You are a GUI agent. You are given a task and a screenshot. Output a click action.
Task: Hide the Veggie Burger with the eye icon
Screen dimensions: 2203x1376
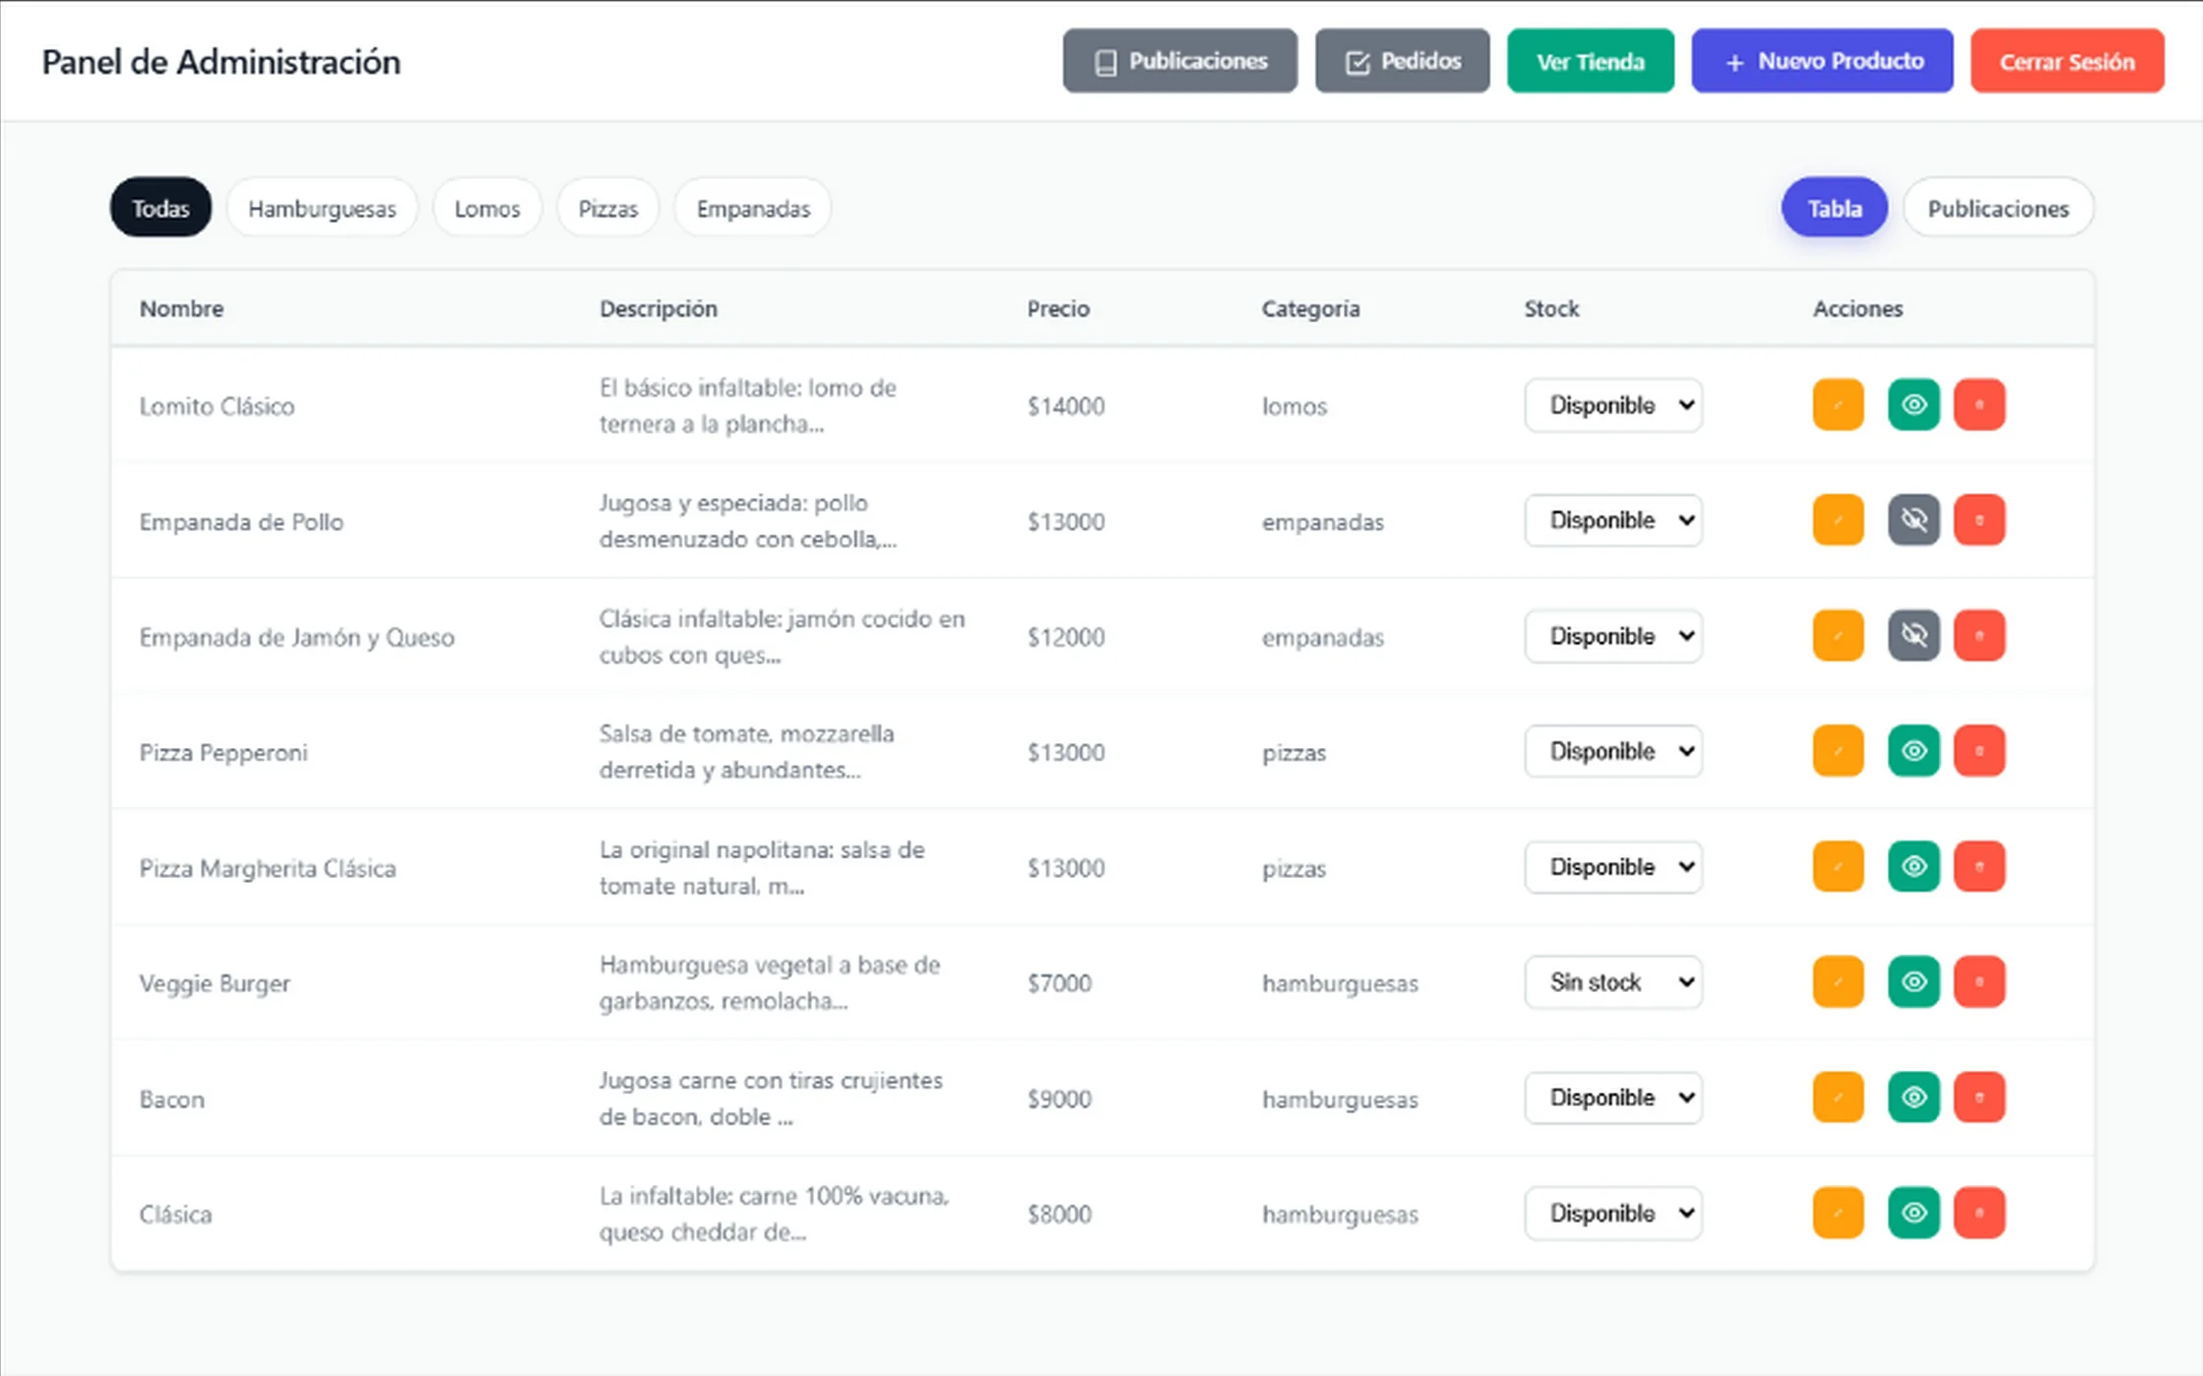[x=1913, y=982]
